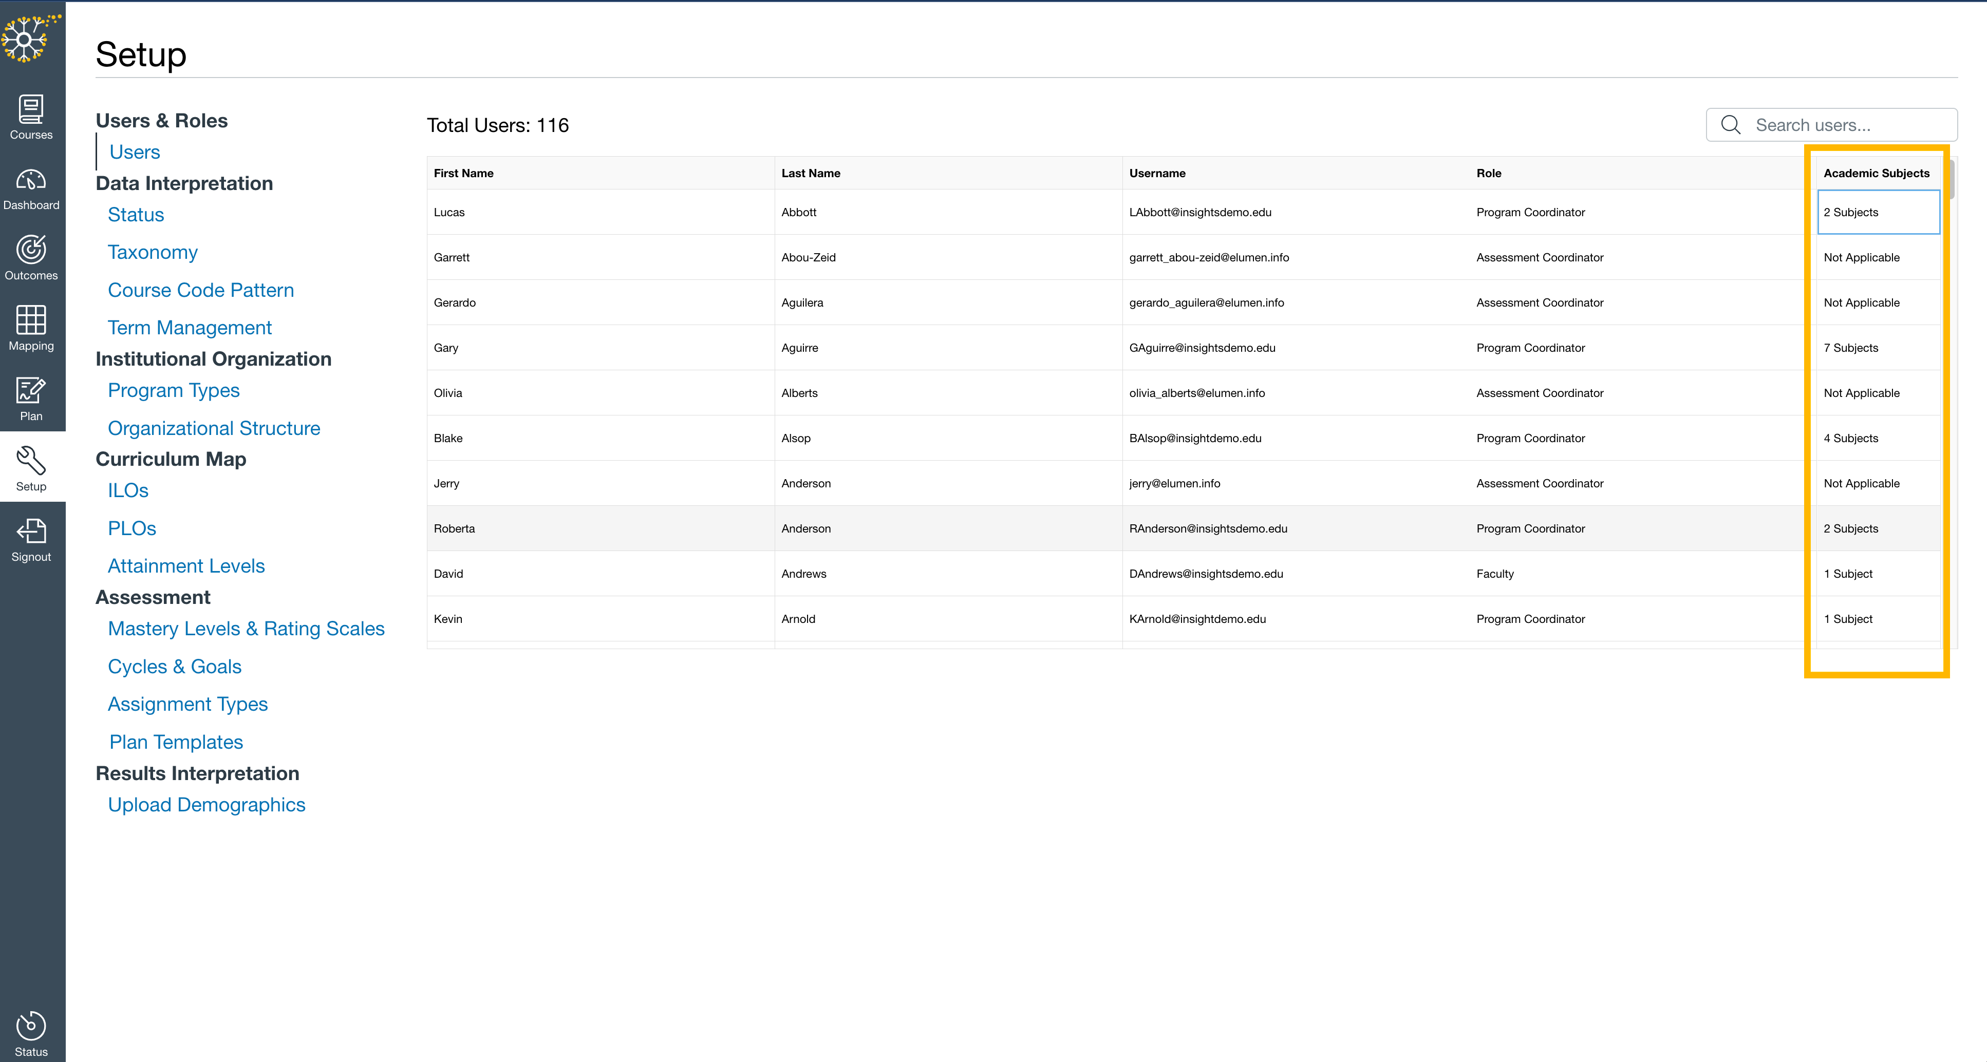Screen dimensions: 1987x1062
Task: Click username jerry@elumen.info
Action: coord(1174,484)
